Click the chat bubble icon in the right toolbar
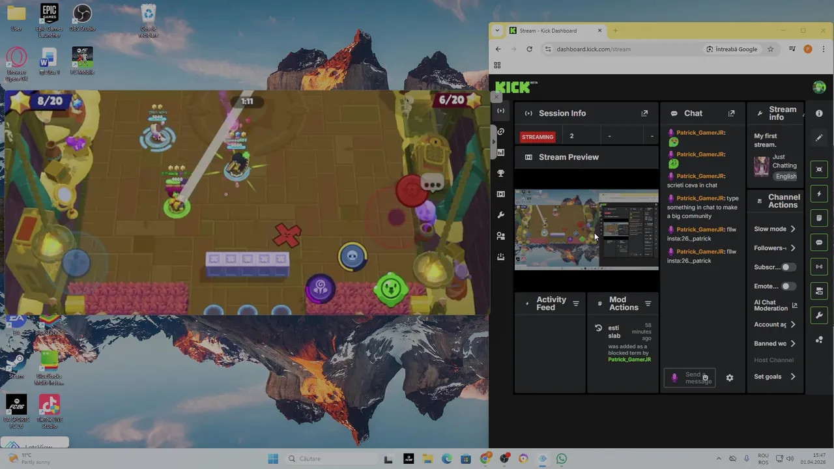Screen dimensions: 834x469 click(x=819, y=242)
